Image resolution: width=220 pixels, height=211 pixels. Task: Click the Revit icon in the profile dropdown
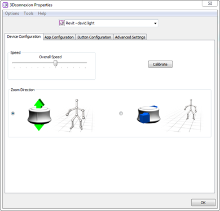click(x=62, y=23)
